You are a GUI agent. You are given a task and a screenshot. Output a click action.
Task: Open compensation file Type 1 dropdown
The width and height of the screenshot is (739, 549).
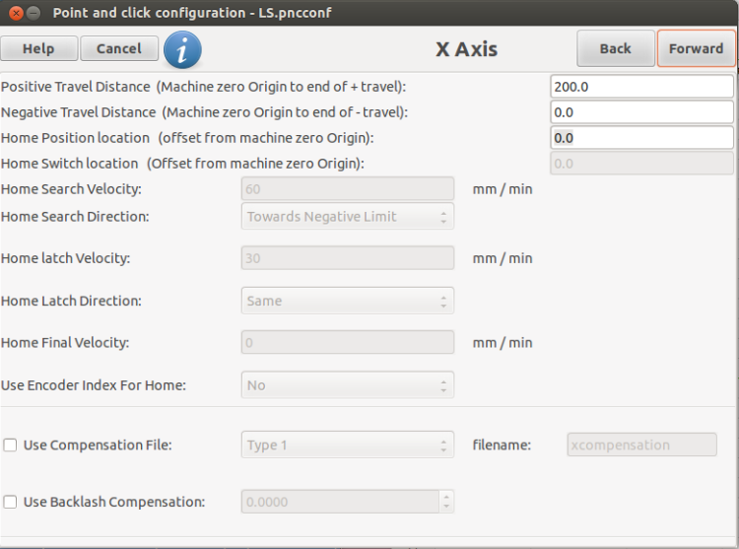pyautogui.click(x=348, y=445)
